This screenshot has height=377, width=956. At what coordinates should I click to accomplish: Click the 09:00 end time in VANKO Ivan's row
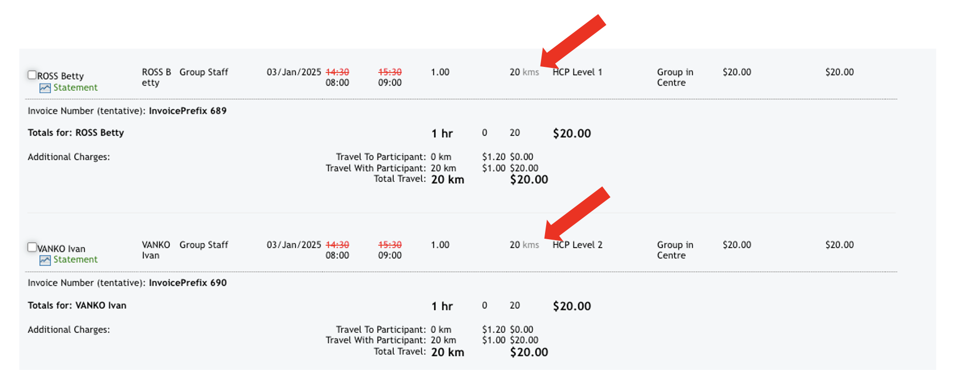(390, 255)
